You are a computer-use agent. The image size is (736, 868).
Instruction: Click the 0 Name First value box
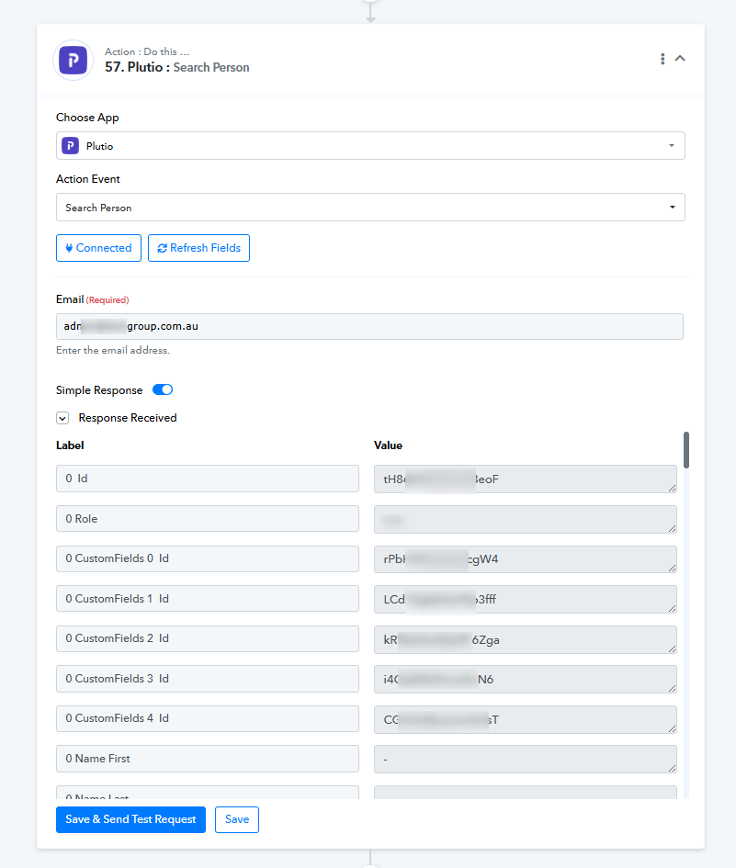tap(525, 759)
